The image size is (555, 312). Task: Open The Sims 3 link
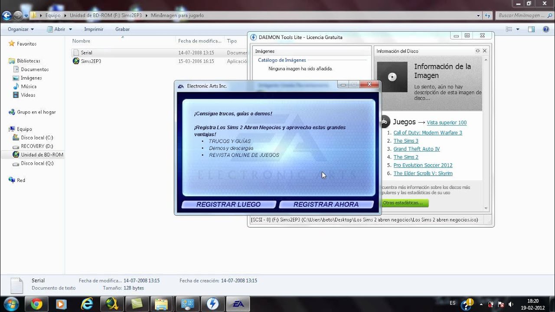pyautogui.click(x=406, y=141)
